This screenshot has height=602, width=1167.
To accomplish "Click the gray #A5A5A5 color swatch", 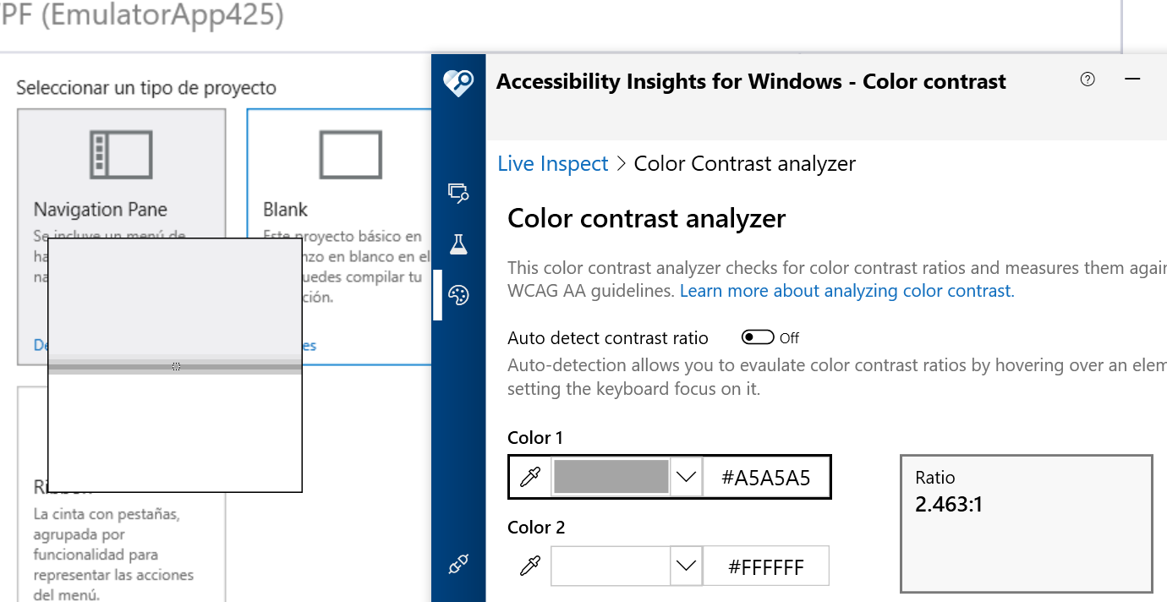I will pyautogui.click(x=610, y=476).
